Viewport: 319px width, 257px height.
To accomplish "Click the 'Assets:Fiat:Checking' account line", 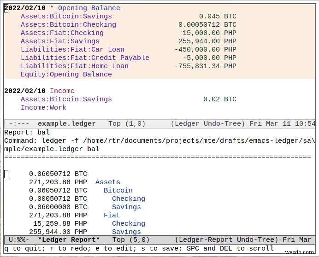I will pyautogui.click(x=62, y=33).
